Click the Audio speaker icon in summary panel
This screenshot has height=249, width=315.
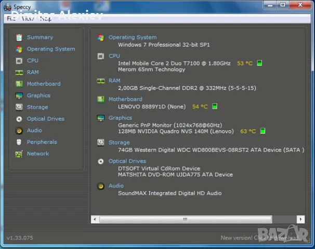point(101,186)
